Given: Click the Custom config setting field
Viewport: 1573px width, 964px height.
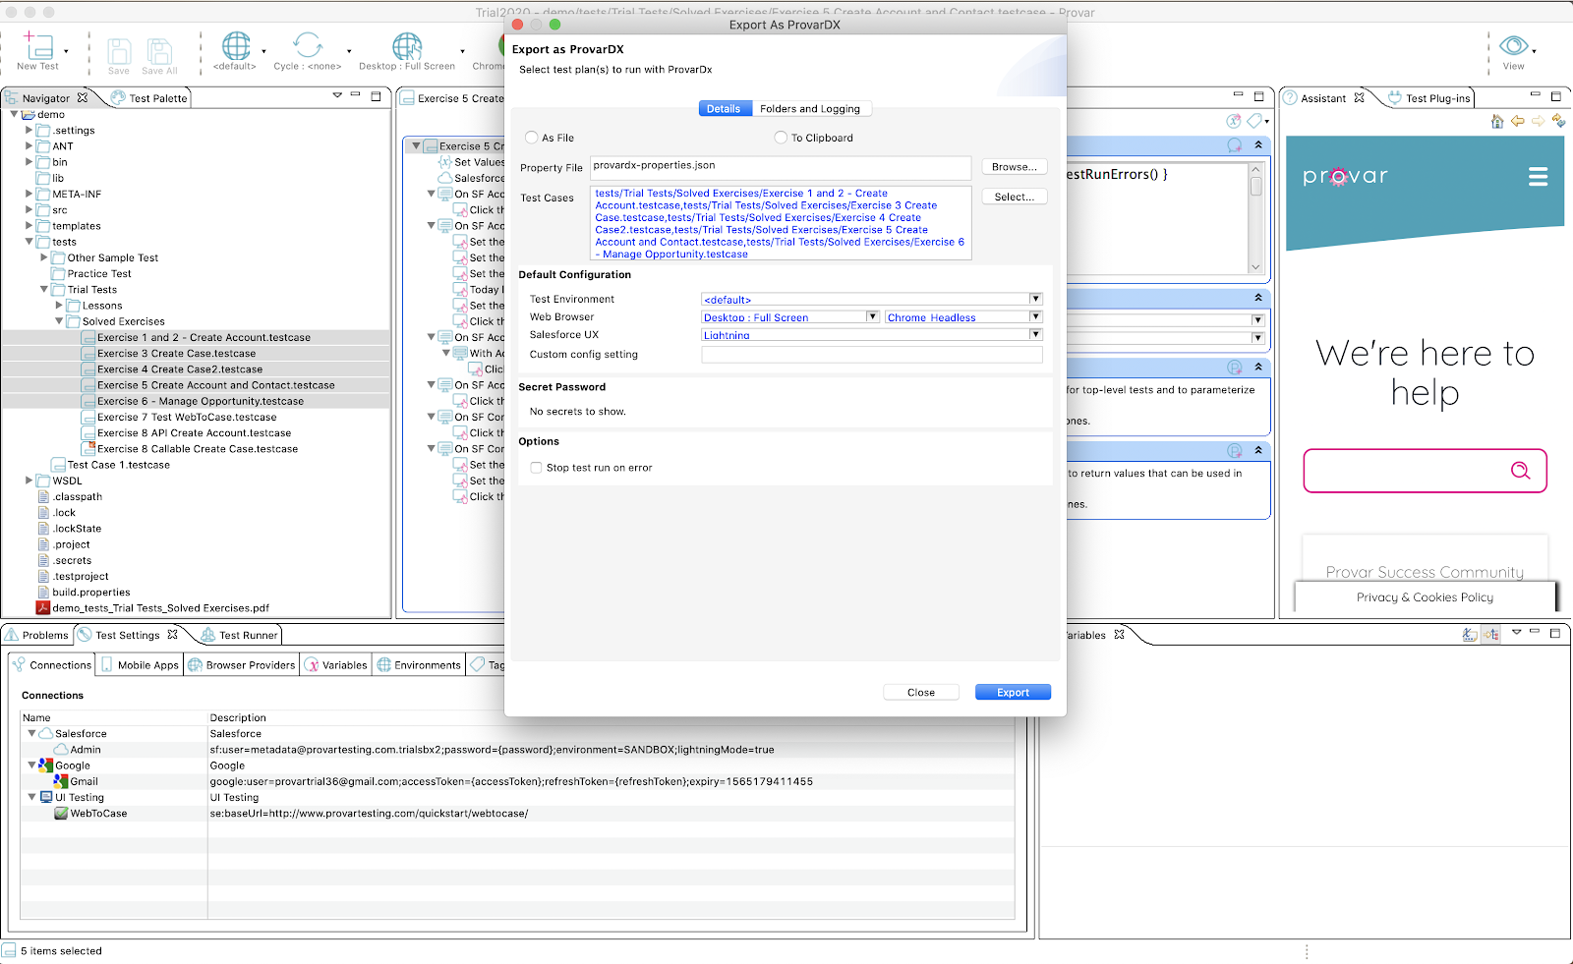Looking at the screenshot, I should pyautogui.click(x=872, y=355).
